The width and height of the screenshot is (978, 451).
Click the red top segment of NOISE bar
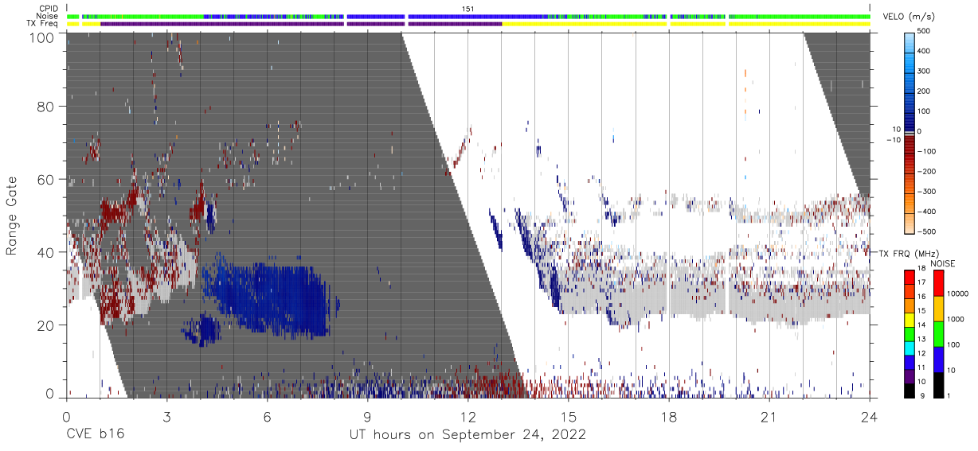[x=937, y=283]
